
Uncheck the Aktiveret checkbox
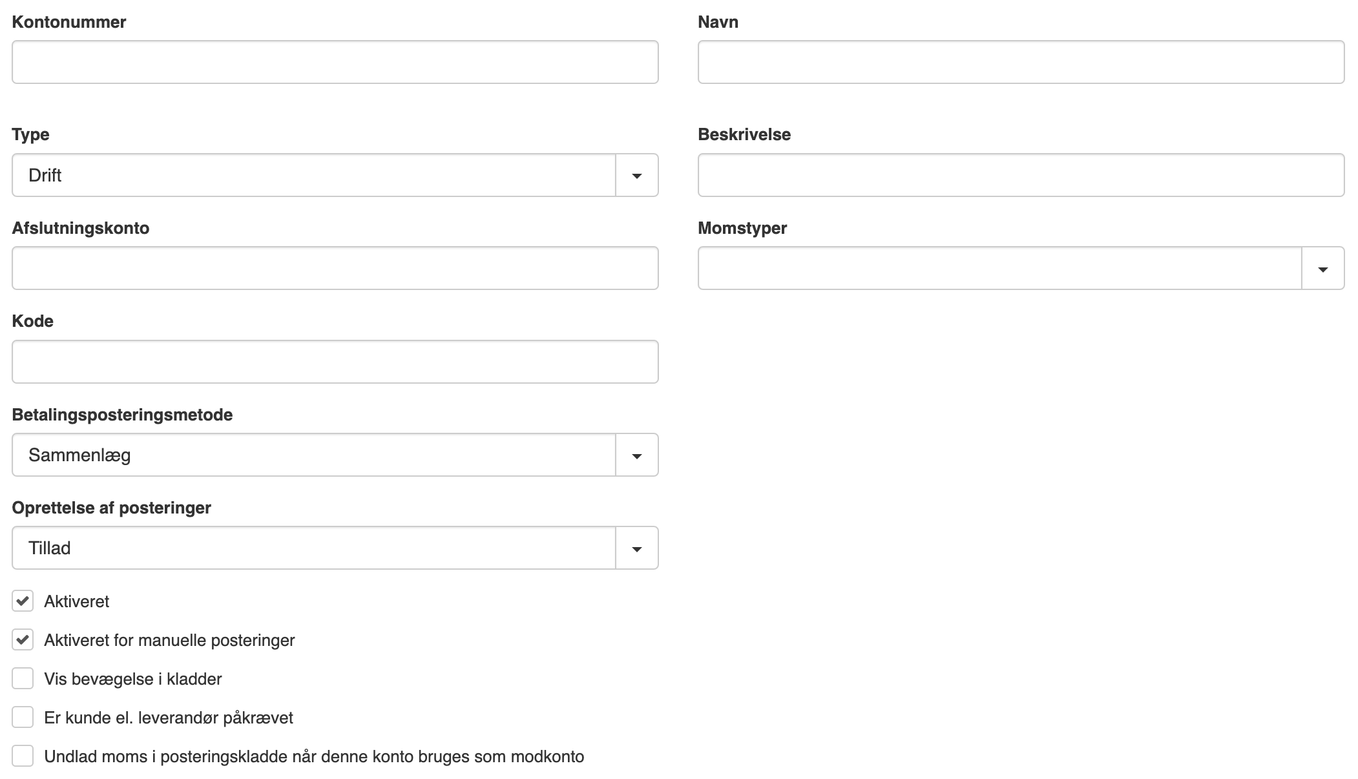click(x=23, y=601)
